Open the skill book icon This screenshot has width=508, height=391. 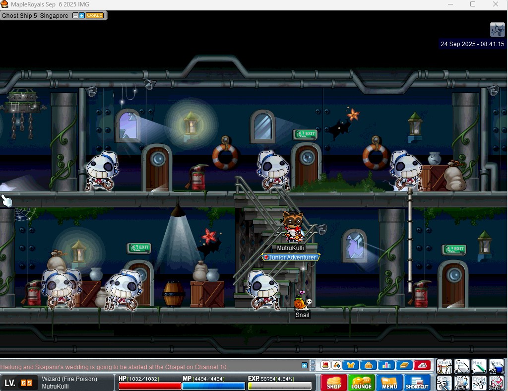pos(404,365)
